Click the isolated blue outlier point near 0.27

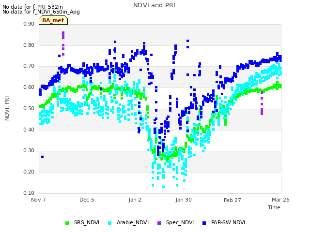point(42,157)
